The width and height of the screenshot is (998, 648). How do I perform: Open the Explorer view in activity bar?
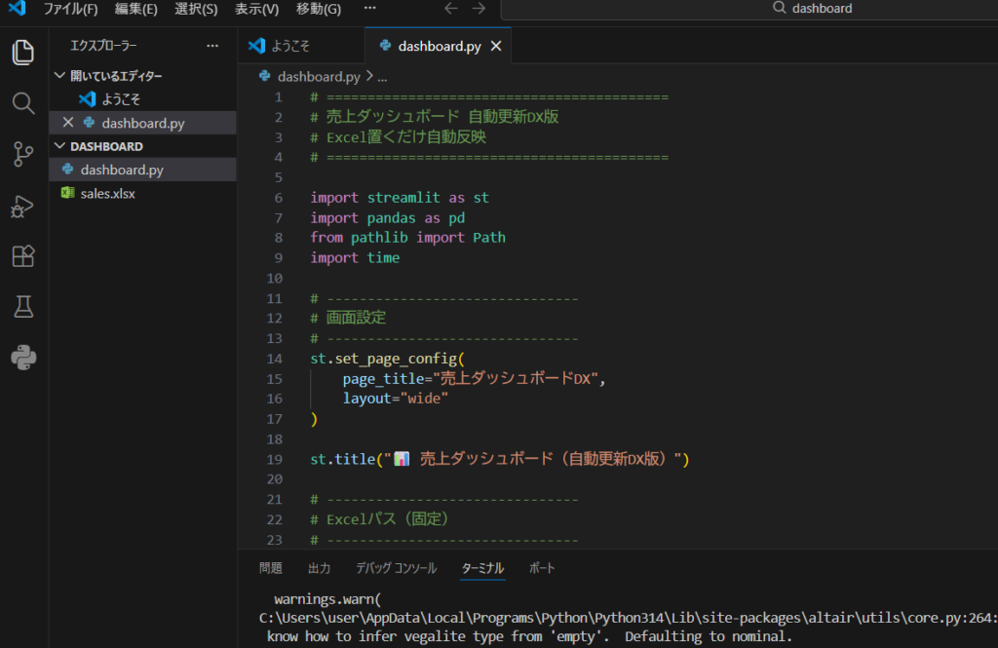(x=23, y=52)
